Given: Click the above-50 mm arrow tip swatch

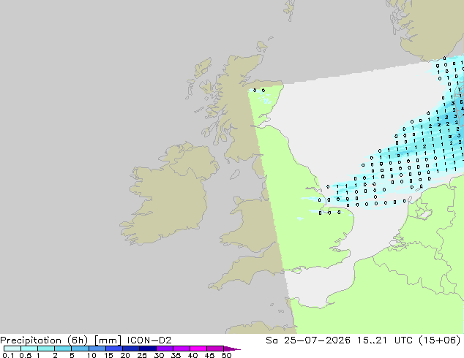Looking at the screenshot, I should click(x=232, y=349).
